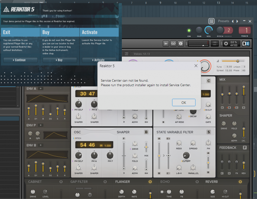Click the fast-forward arrows toolbar button
Image resolution: width=257 pixels, height=199 pixels.
[x=166, y=44]
